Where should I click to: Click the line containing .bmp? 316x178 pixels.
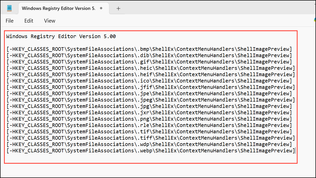[149, 49]
